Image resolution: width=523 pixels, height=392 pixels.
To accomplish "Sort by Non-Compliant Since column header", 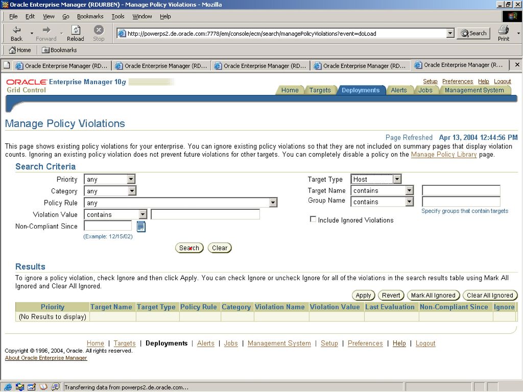I will (x=454, y=307).
